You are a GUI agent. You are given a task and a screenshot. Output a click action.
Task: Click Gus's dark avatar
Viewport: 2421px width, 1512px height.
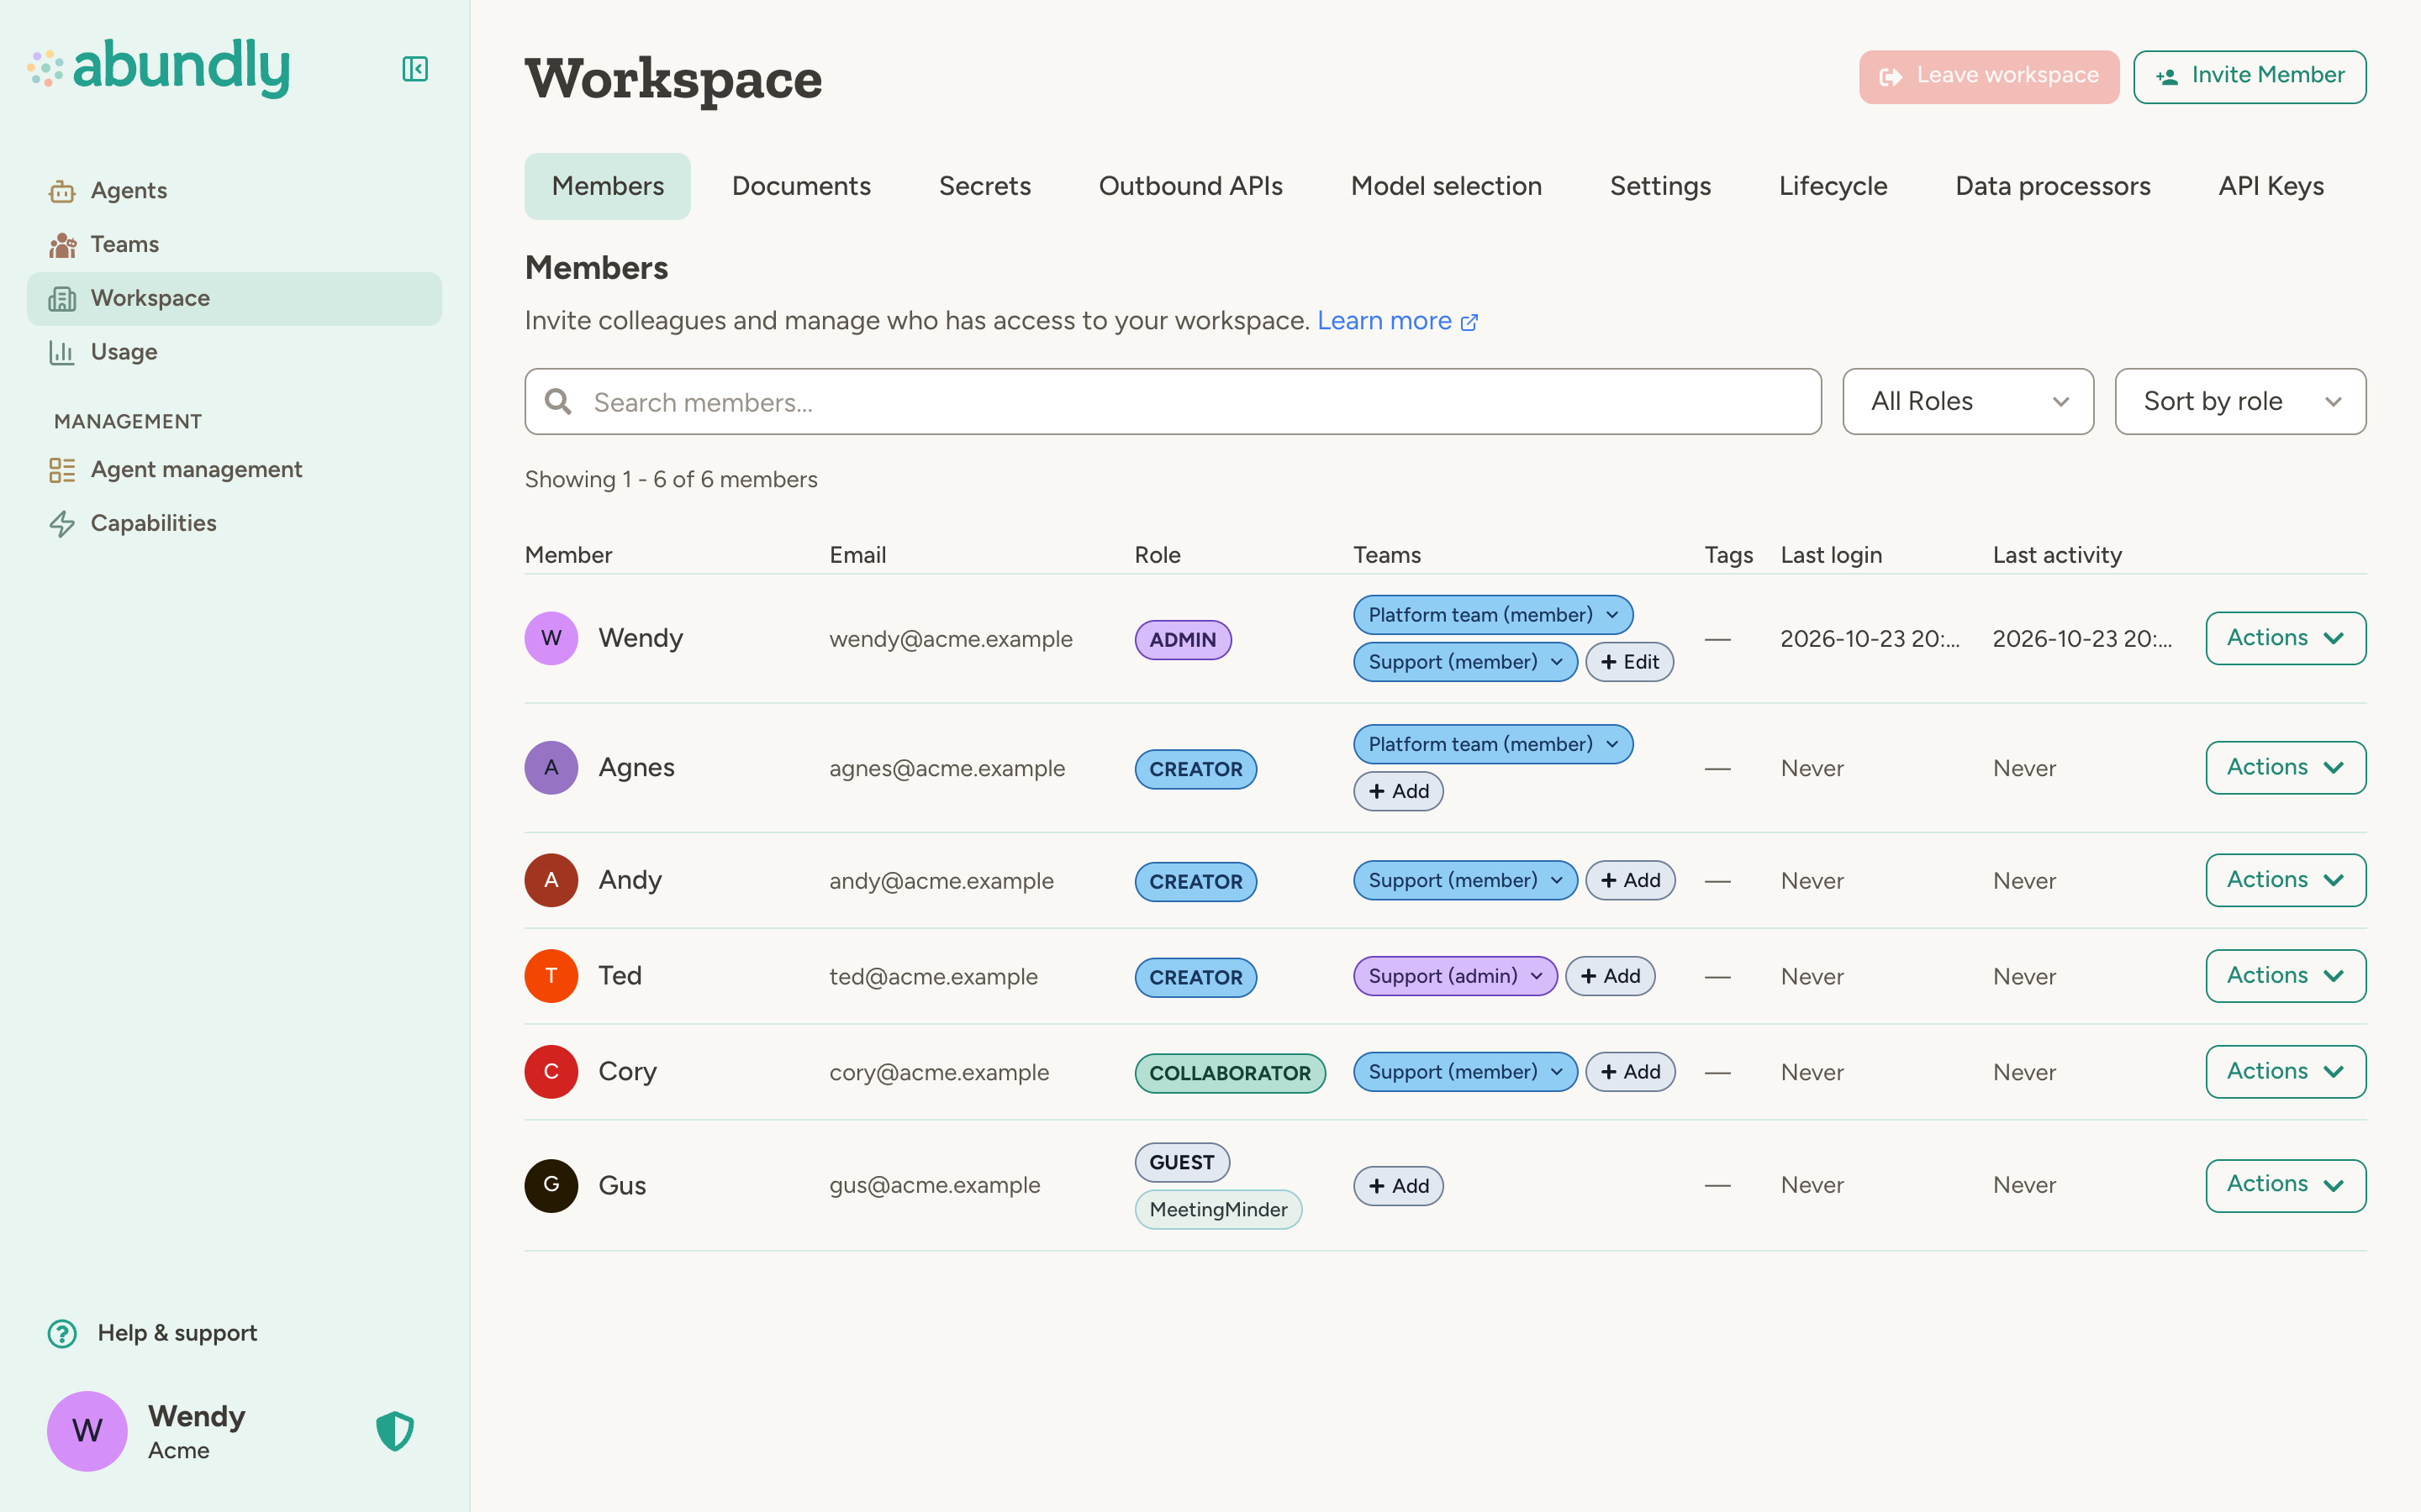[551, 1186]
